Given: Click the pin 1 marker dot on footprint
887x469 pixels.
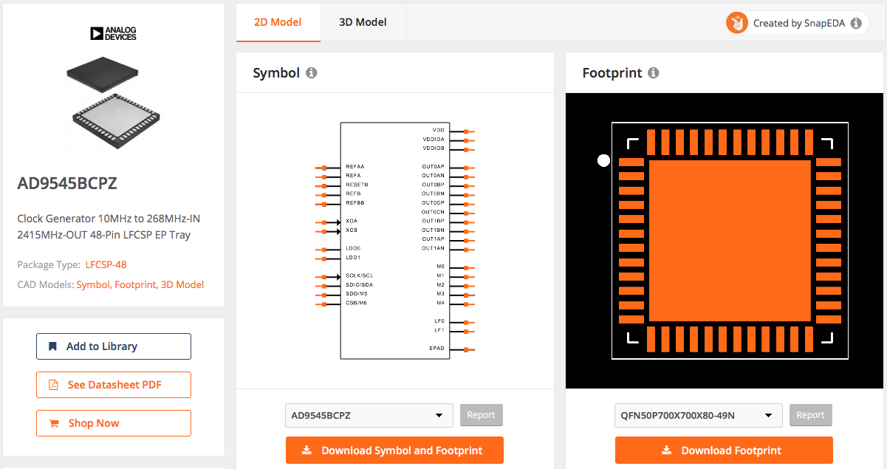Looking at the screenshot, I should [603, 160].
